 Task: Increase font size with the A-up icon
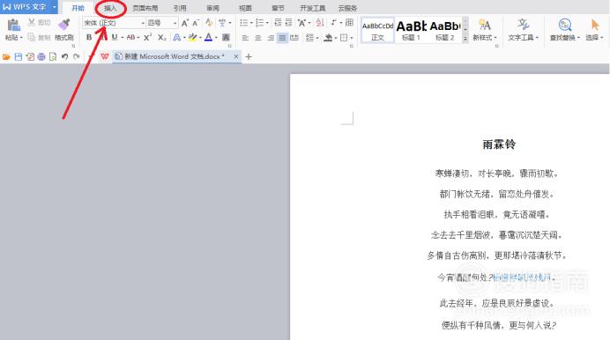(x=185, y=23)
